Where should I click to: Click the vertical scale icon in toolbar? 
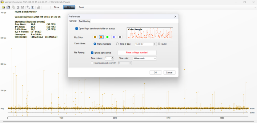[18, 7]
